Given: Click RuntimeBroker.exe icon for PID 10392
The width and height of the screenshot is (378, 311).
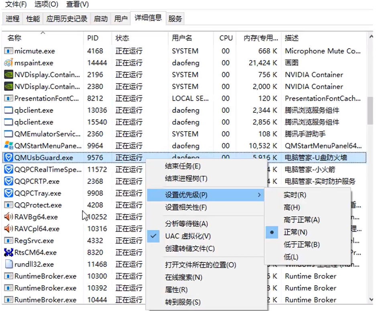Looking at the screenshot, I should (x=9, y=288).
